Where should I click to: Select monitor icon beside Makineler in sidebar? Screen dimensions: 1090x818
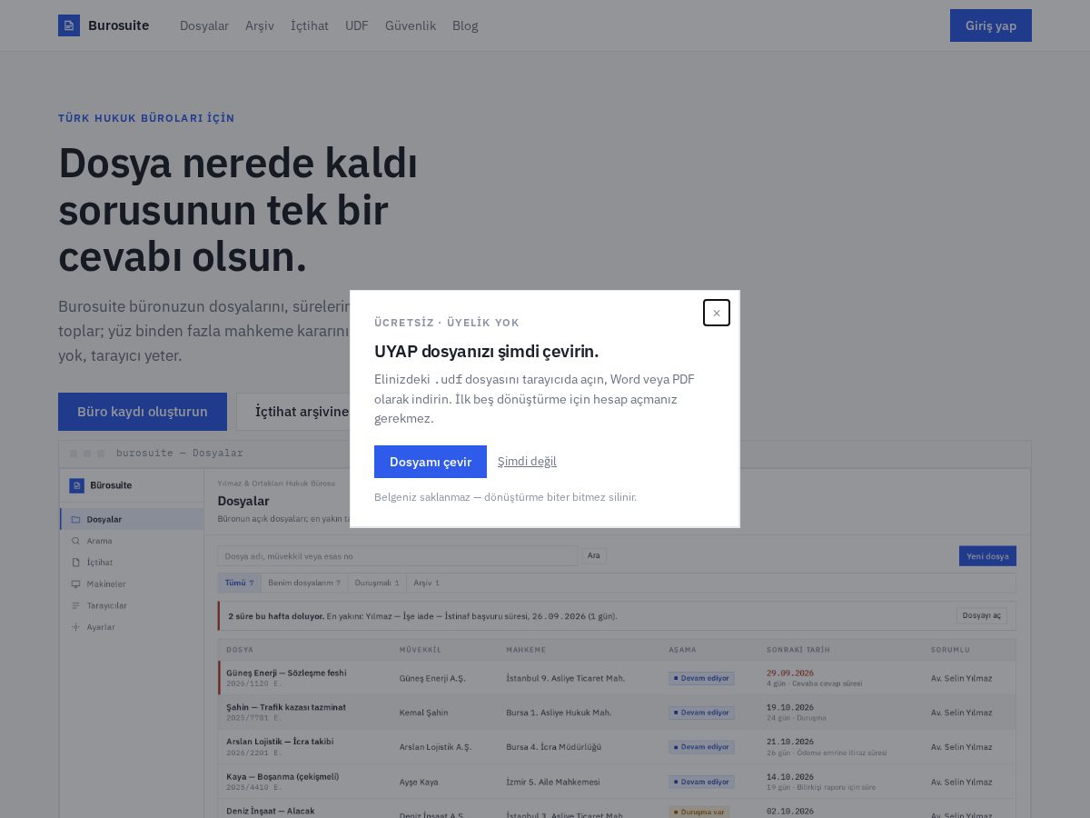(x=75, y=584)
